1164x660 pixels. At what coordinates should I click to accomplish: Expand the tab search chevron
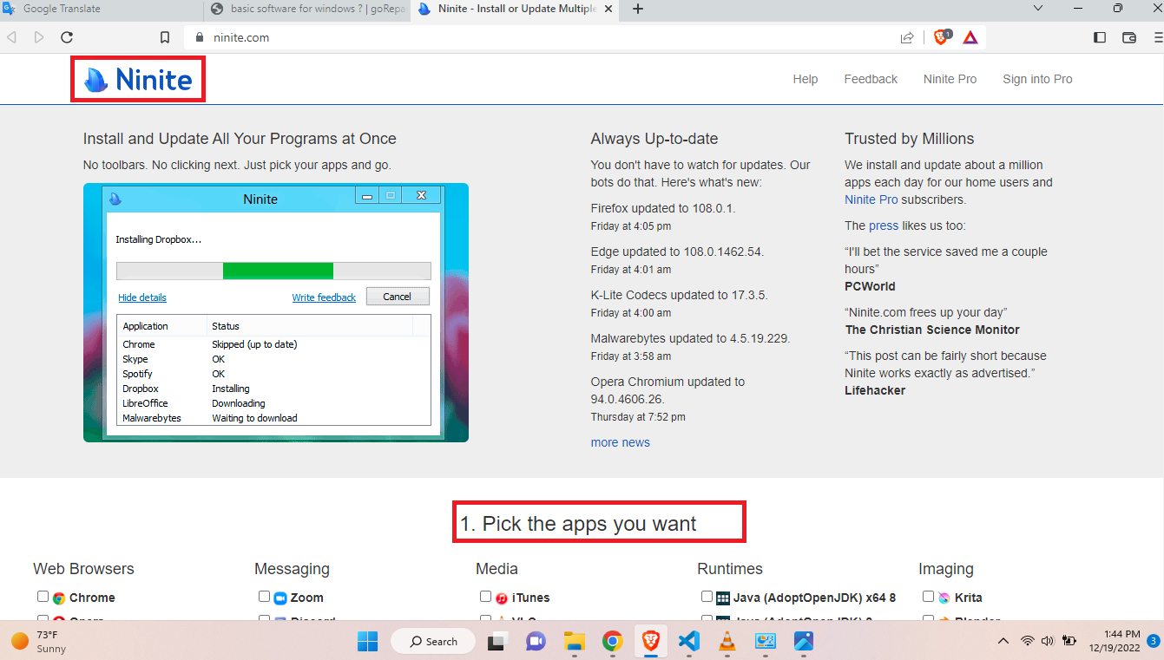coord(1037,8)
